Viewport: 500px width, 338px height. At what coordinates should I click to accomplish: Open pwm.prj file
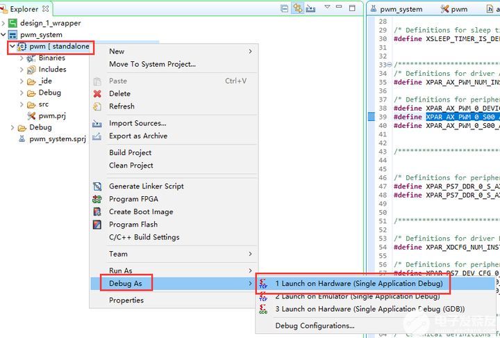52,115
